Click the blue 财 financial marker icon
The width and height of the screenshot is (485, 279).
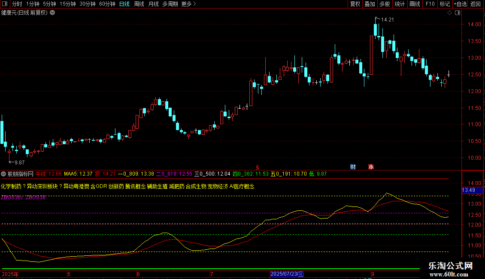(353, 167)
